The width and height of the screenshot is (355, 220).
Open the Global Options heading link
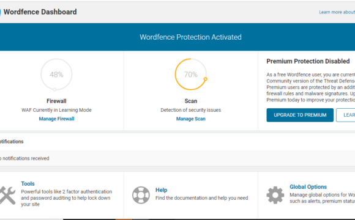pos(308,187)
